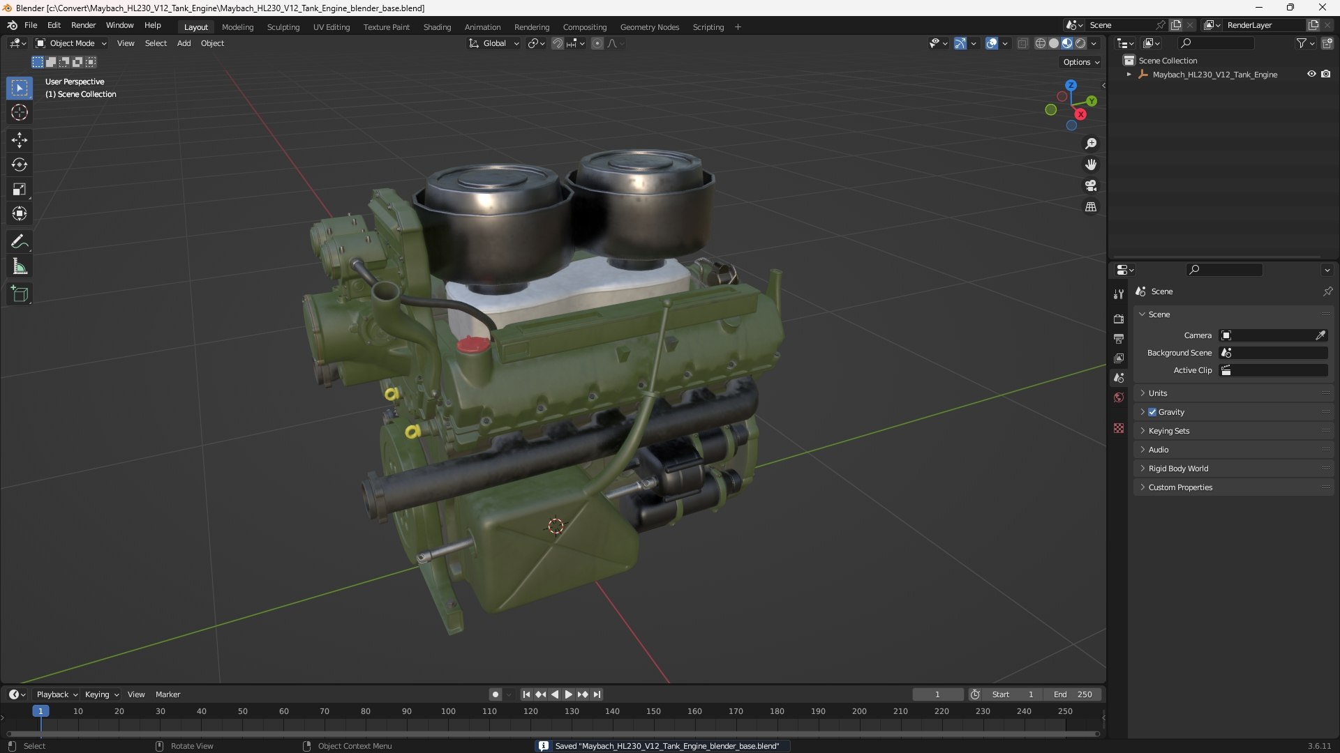This screenshot has height=753, width=1340.
Task: Toggle the auto keying record button
Action: [496, 694]
